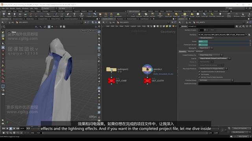Screen dimensions: 252x141
Task: Open the Primitive Groups dropdown
Action: coord(216,80)
